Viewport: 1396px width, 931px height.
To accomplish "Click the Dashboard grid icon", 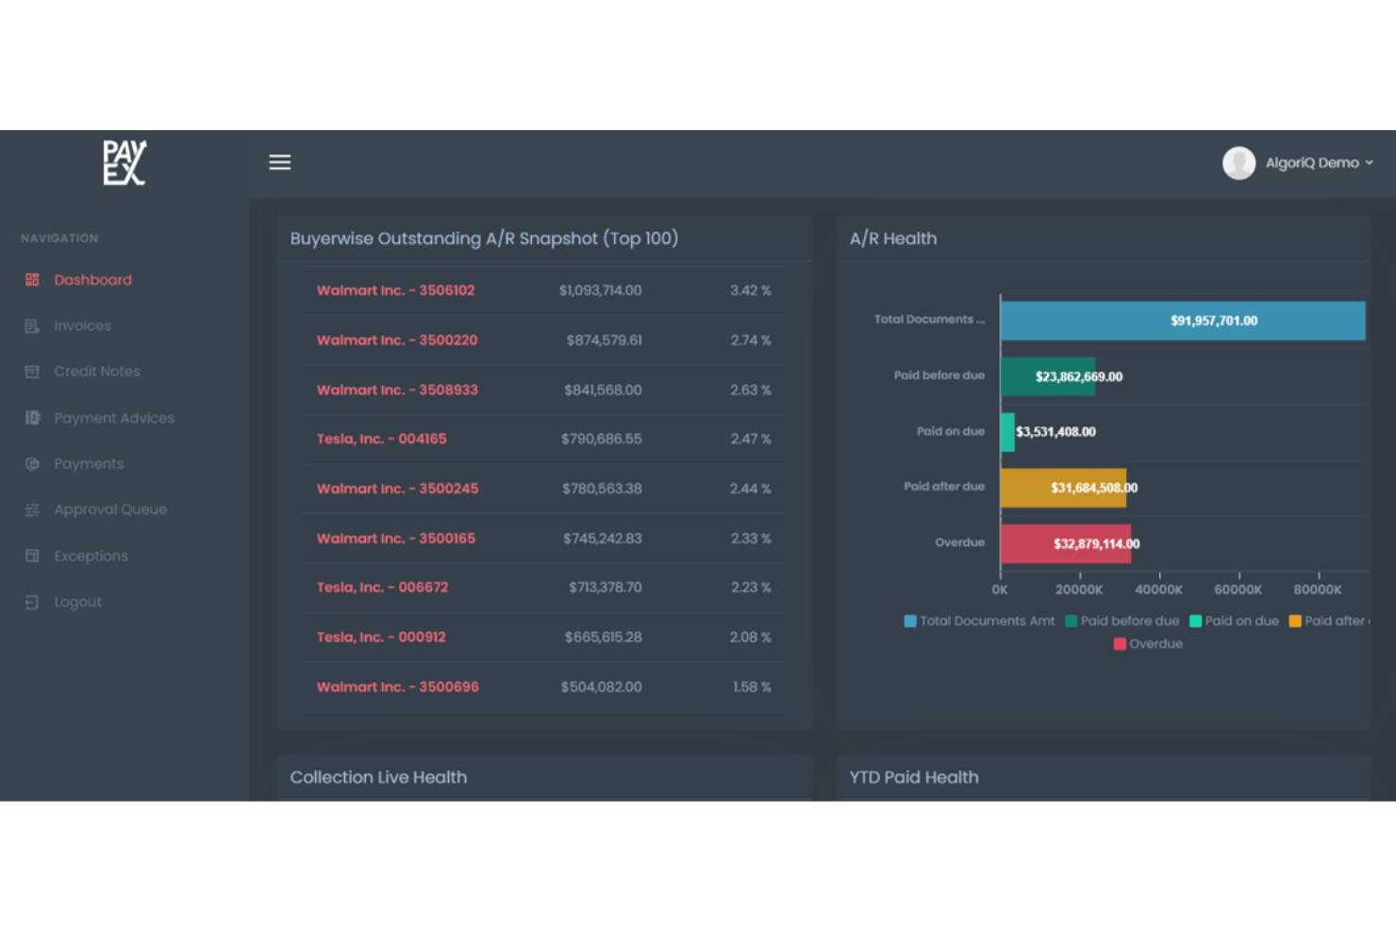I will 32,280.
